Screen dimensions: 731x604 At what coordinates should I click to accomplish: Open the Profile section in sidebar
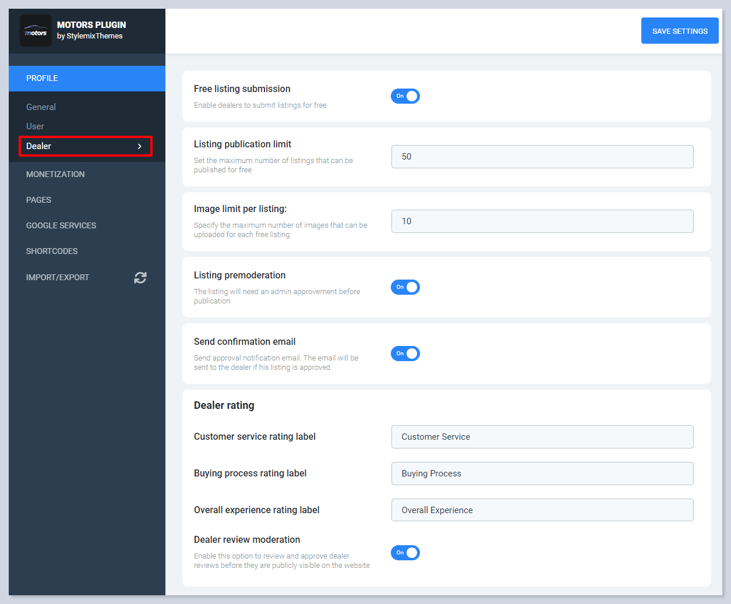tap(42, 78)
